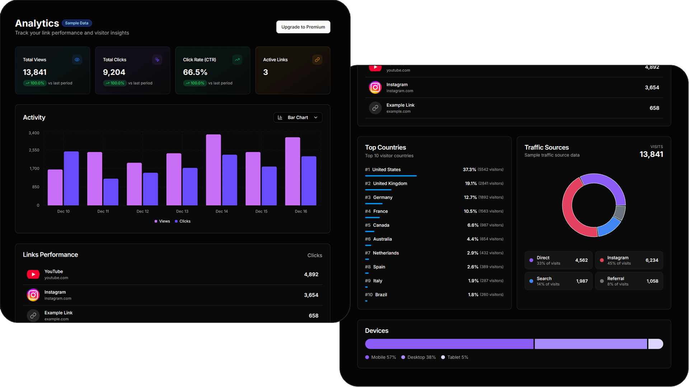Click the Mobile segment of the Devices bar

click(x=449, y=344)
